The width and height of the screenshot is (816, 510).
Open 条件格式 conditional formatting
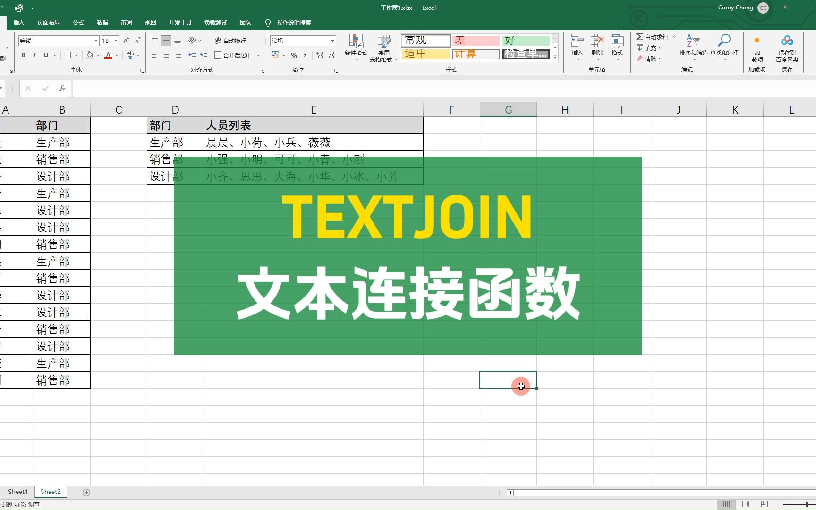tap(356, 48)
